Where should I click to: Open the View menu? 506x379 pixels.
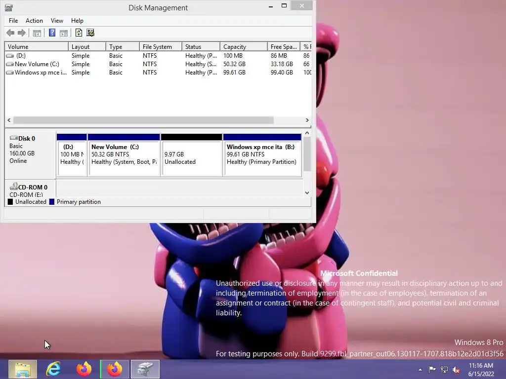[57, 21]
